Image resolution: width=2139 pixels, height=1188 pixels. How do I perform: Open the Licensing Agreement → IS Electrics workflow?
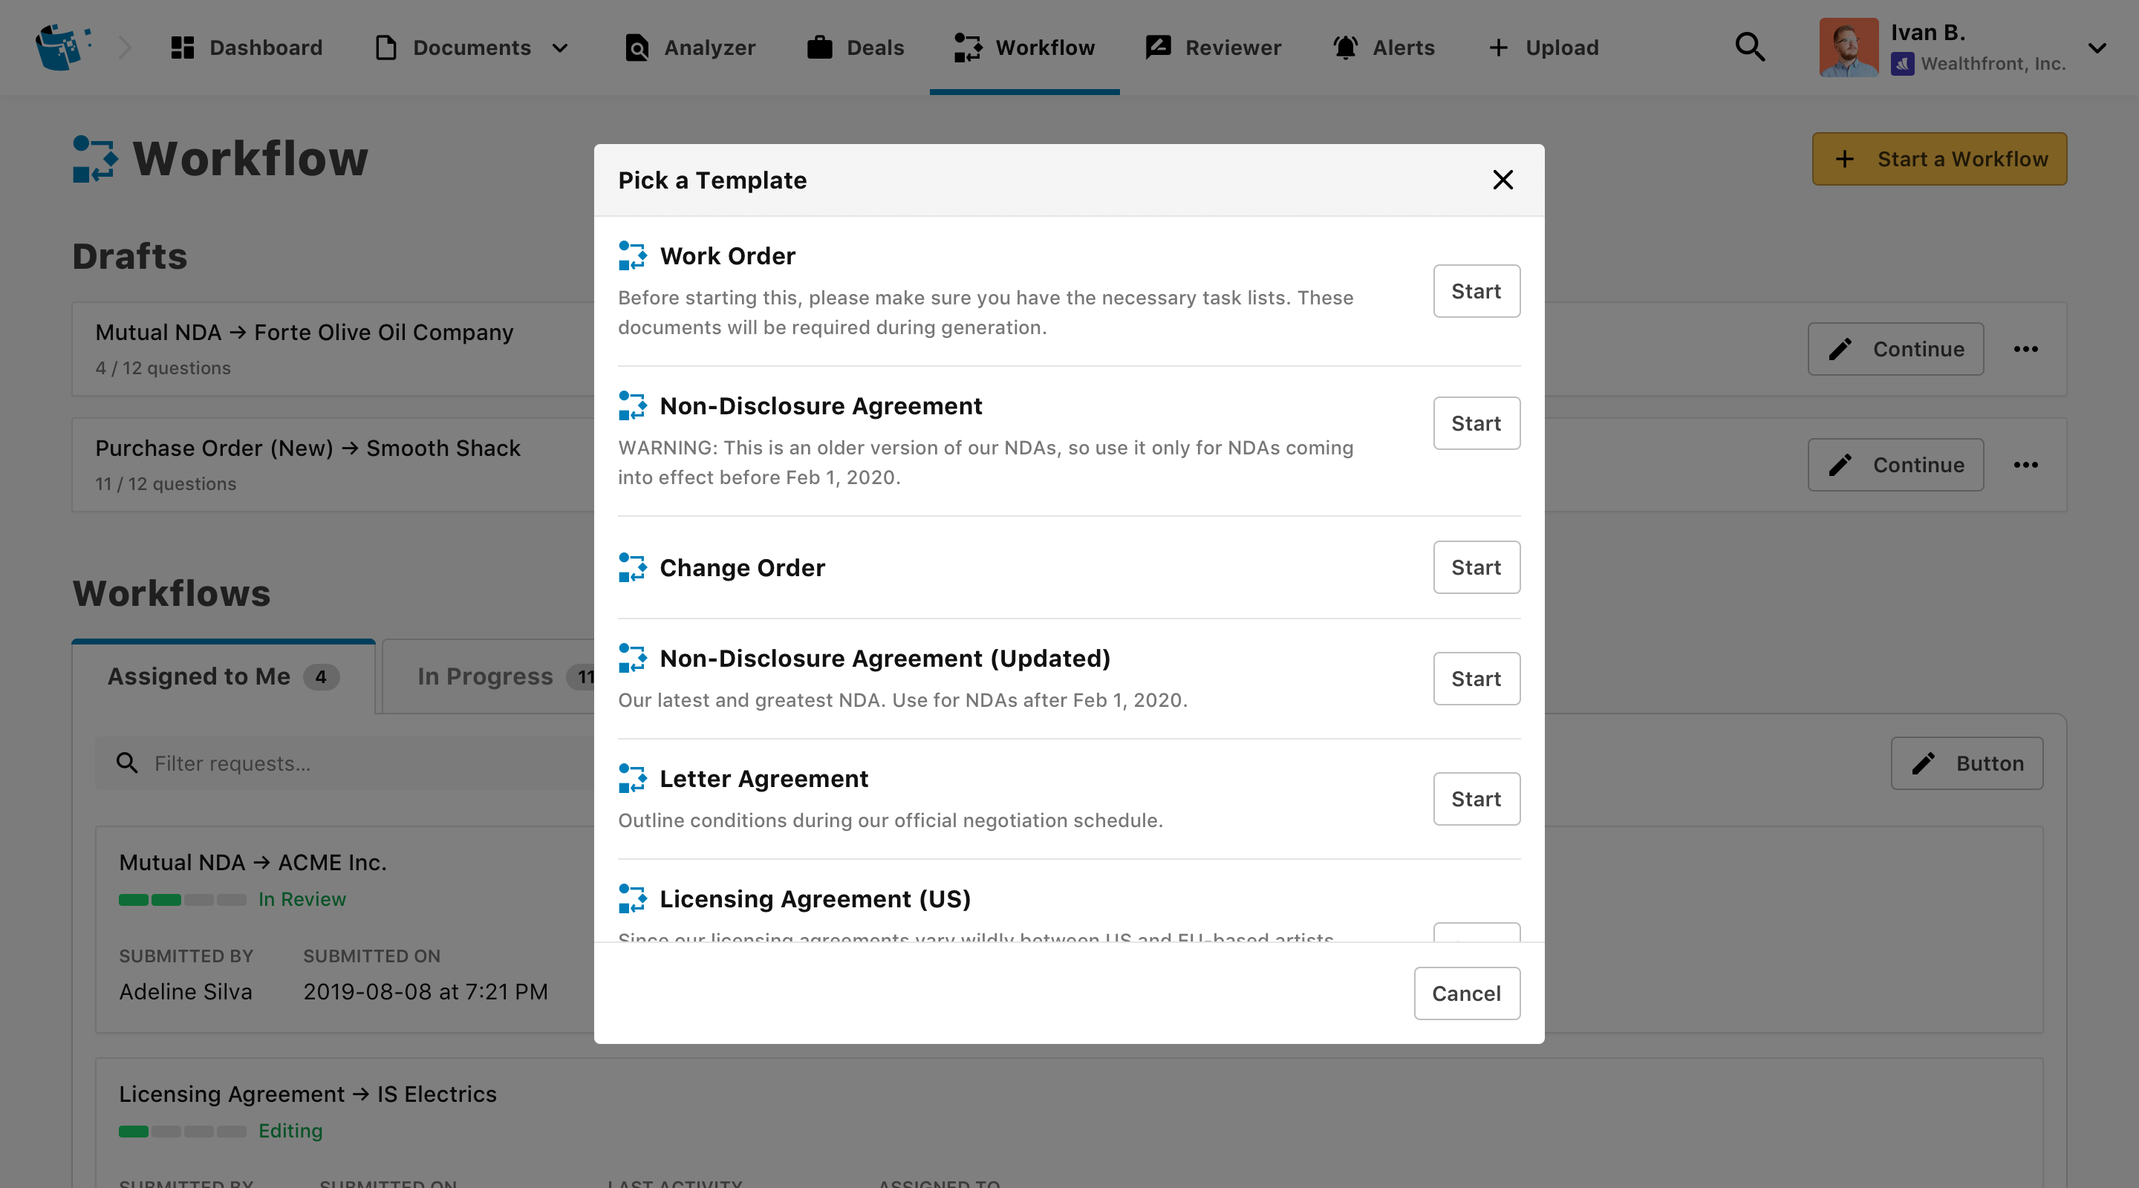coord(307,1094)
